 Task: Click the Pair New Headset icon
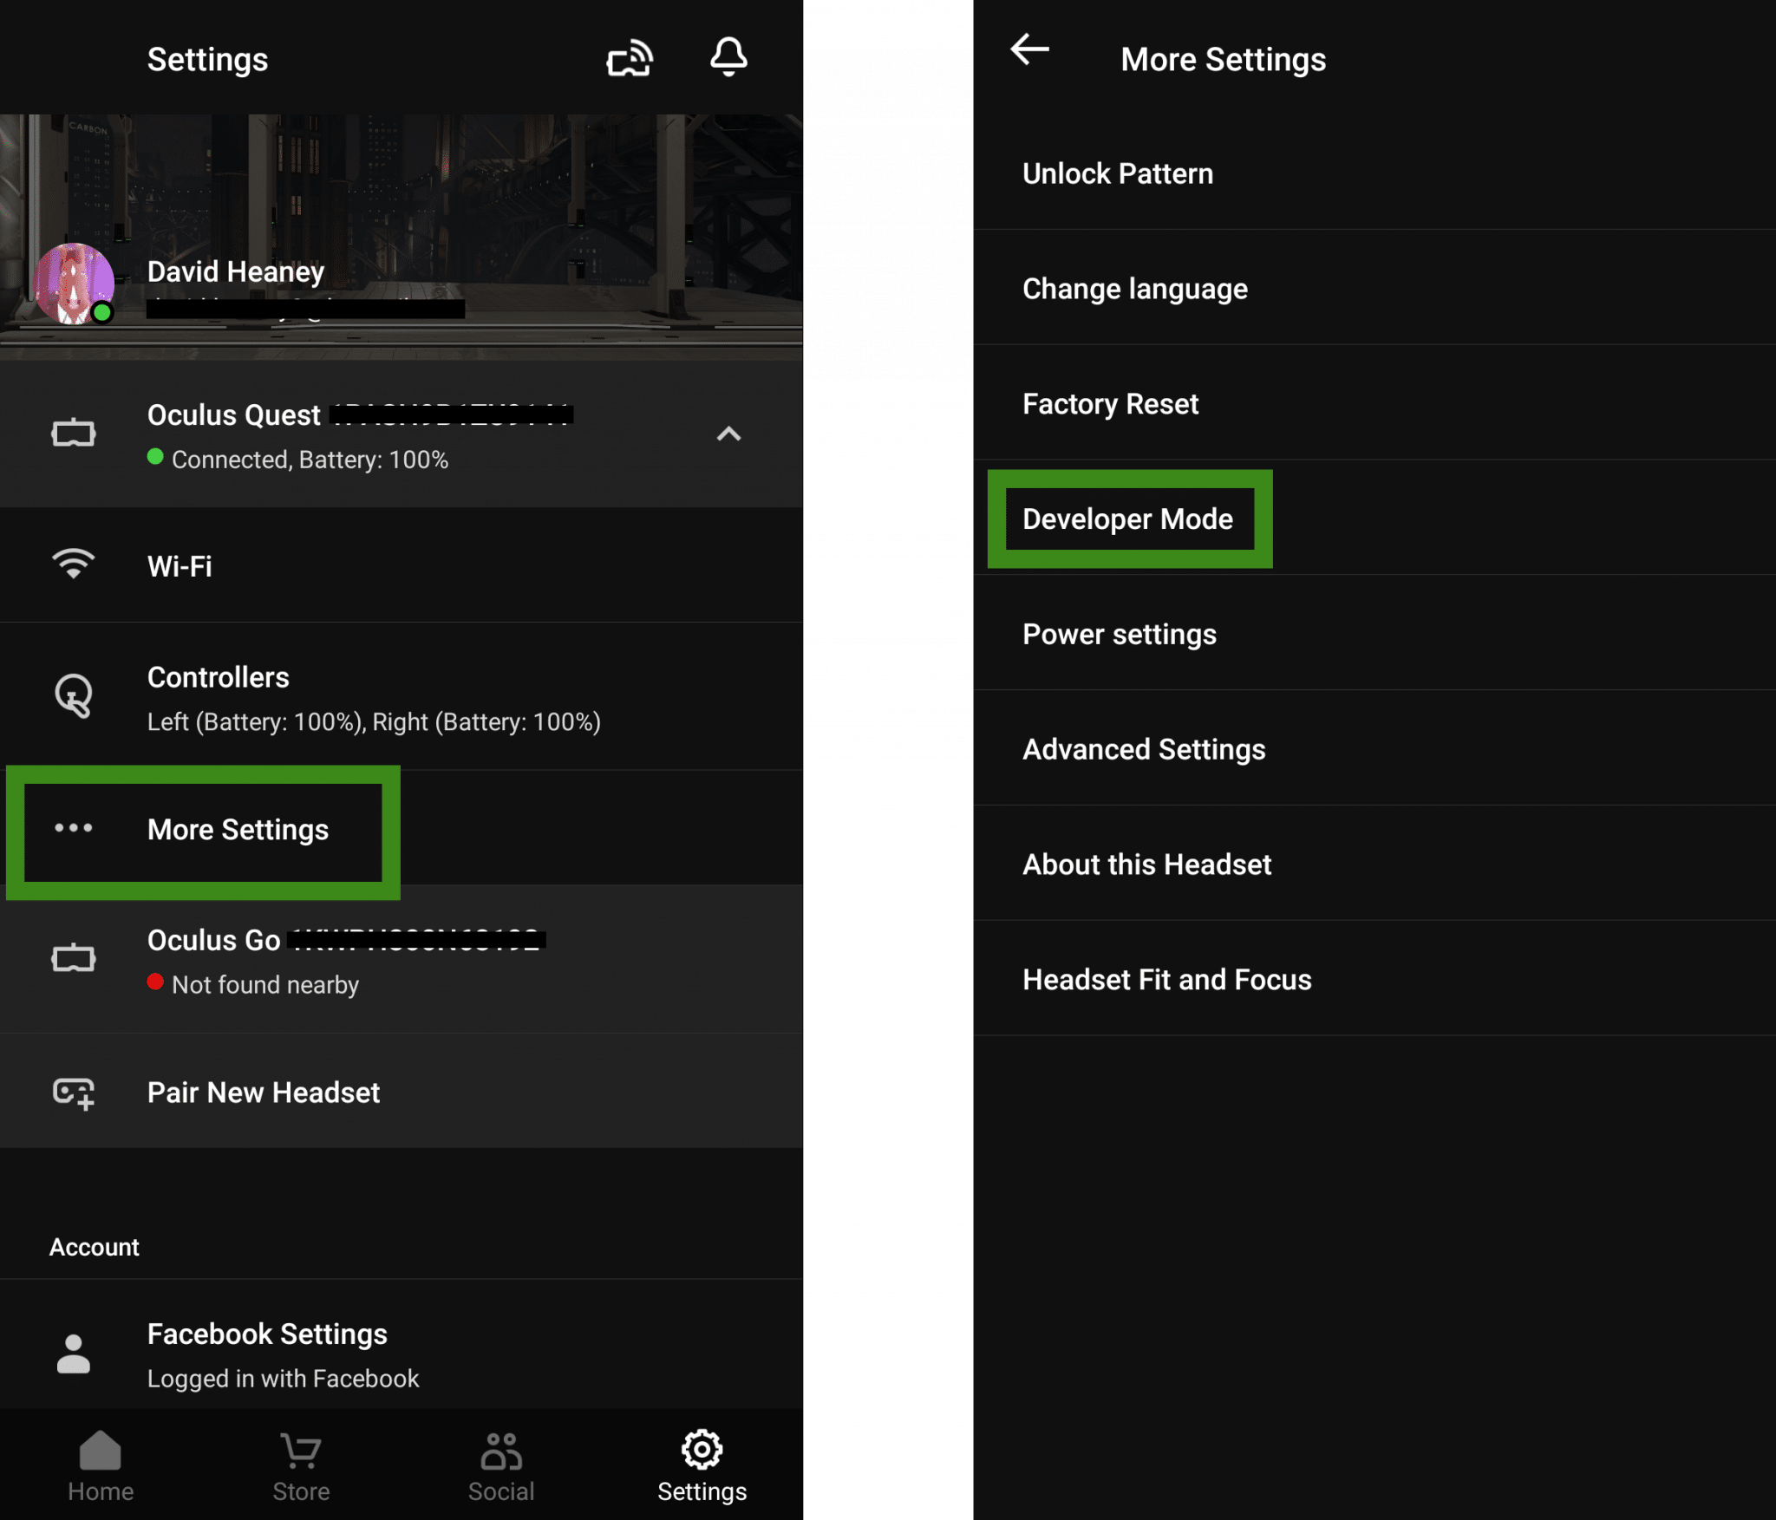74,1093
